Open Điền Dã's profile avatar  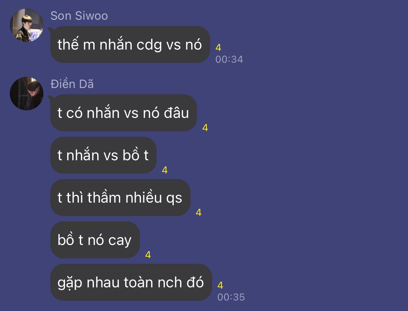click(x=27, y=94)
